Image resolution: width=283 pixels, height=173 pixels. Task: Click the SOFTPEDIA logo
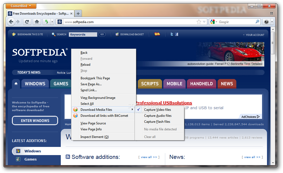coord(40,52)
